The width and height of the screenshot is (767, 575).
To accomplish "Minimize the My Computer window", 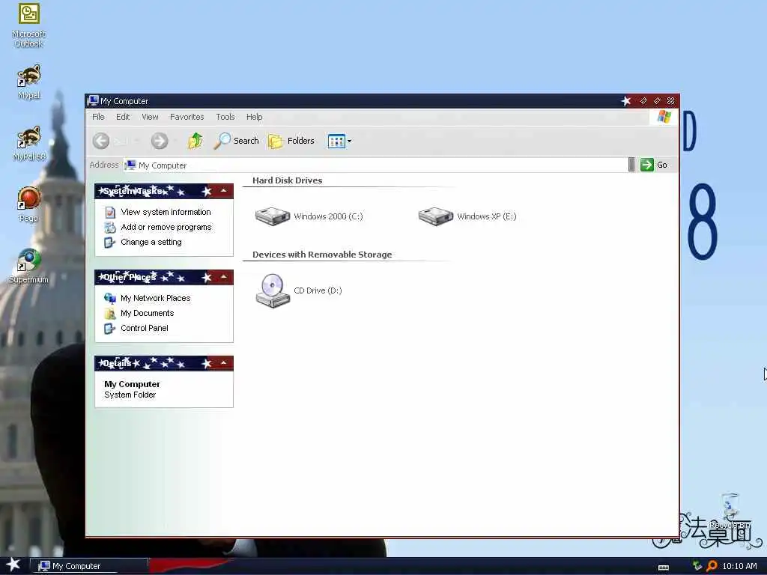I will [x=643, y=101].
